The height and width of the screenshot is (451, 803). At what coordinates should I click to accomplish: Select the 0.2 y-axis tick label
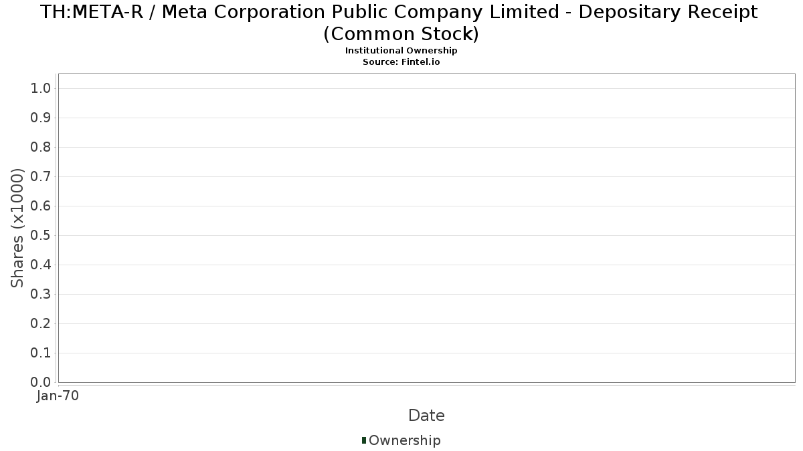click(41, 324)
